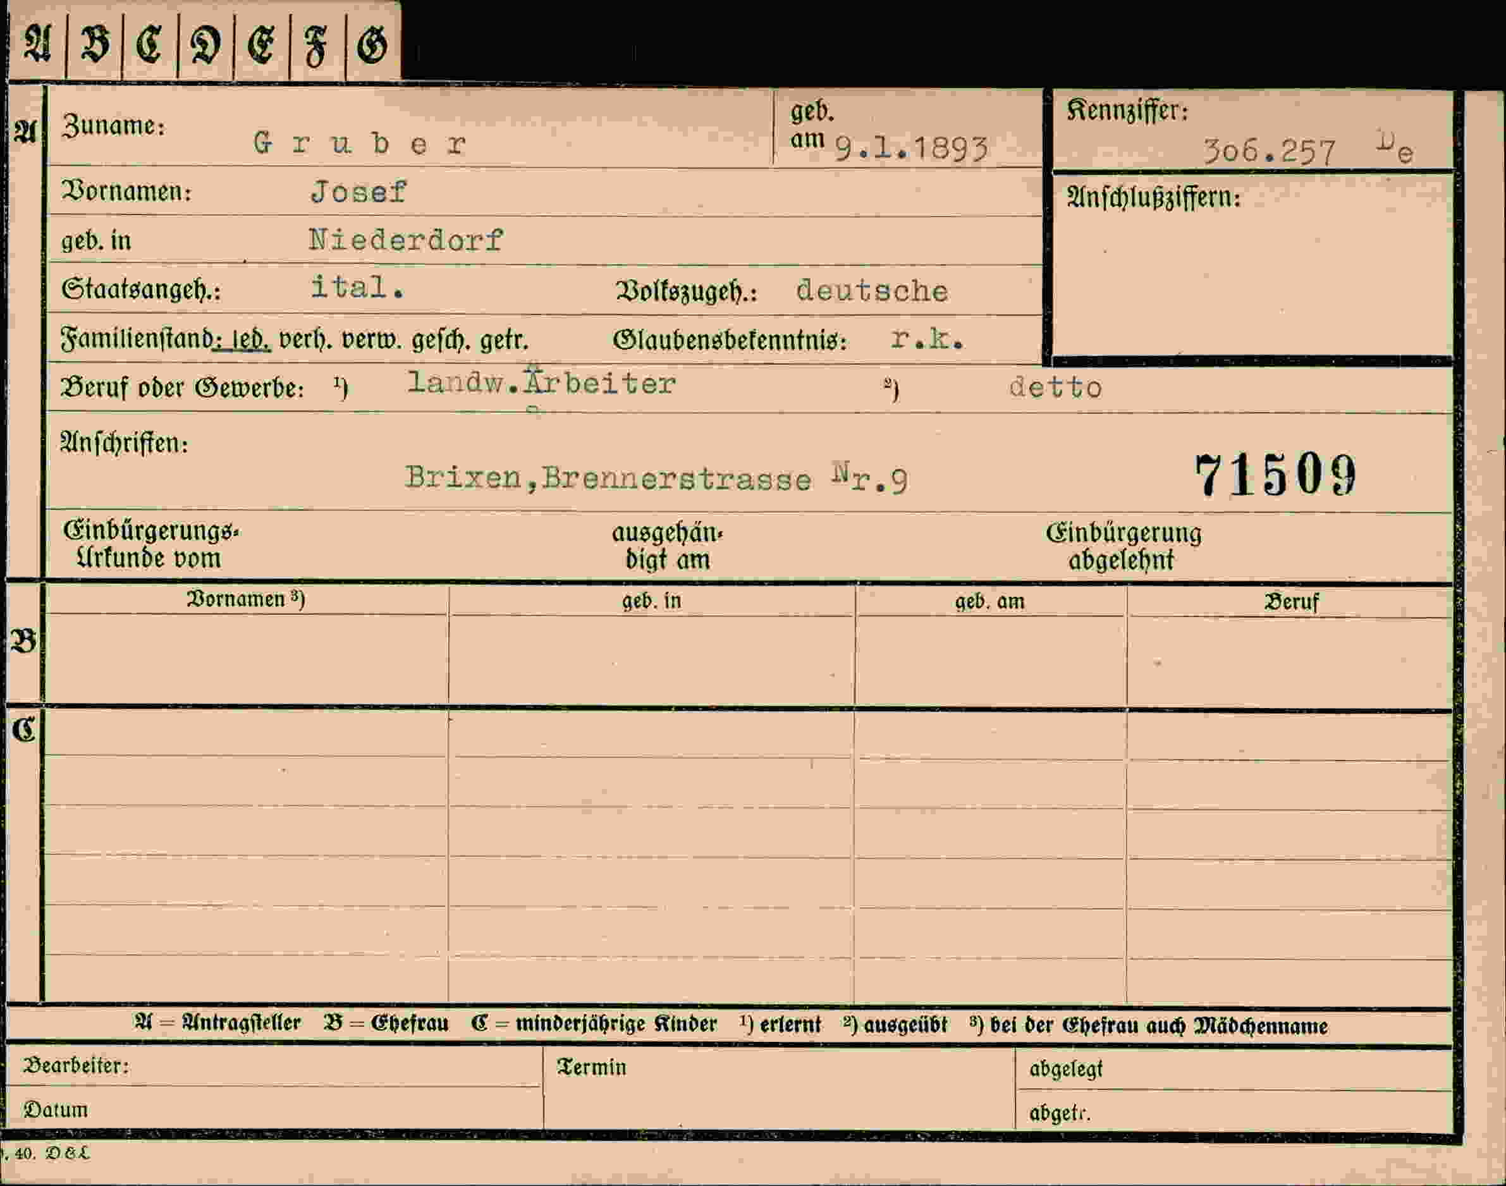1506x1186 pixels.
Task: Click the 'Glaubensbekenntnis:' label
Action: 730,341
